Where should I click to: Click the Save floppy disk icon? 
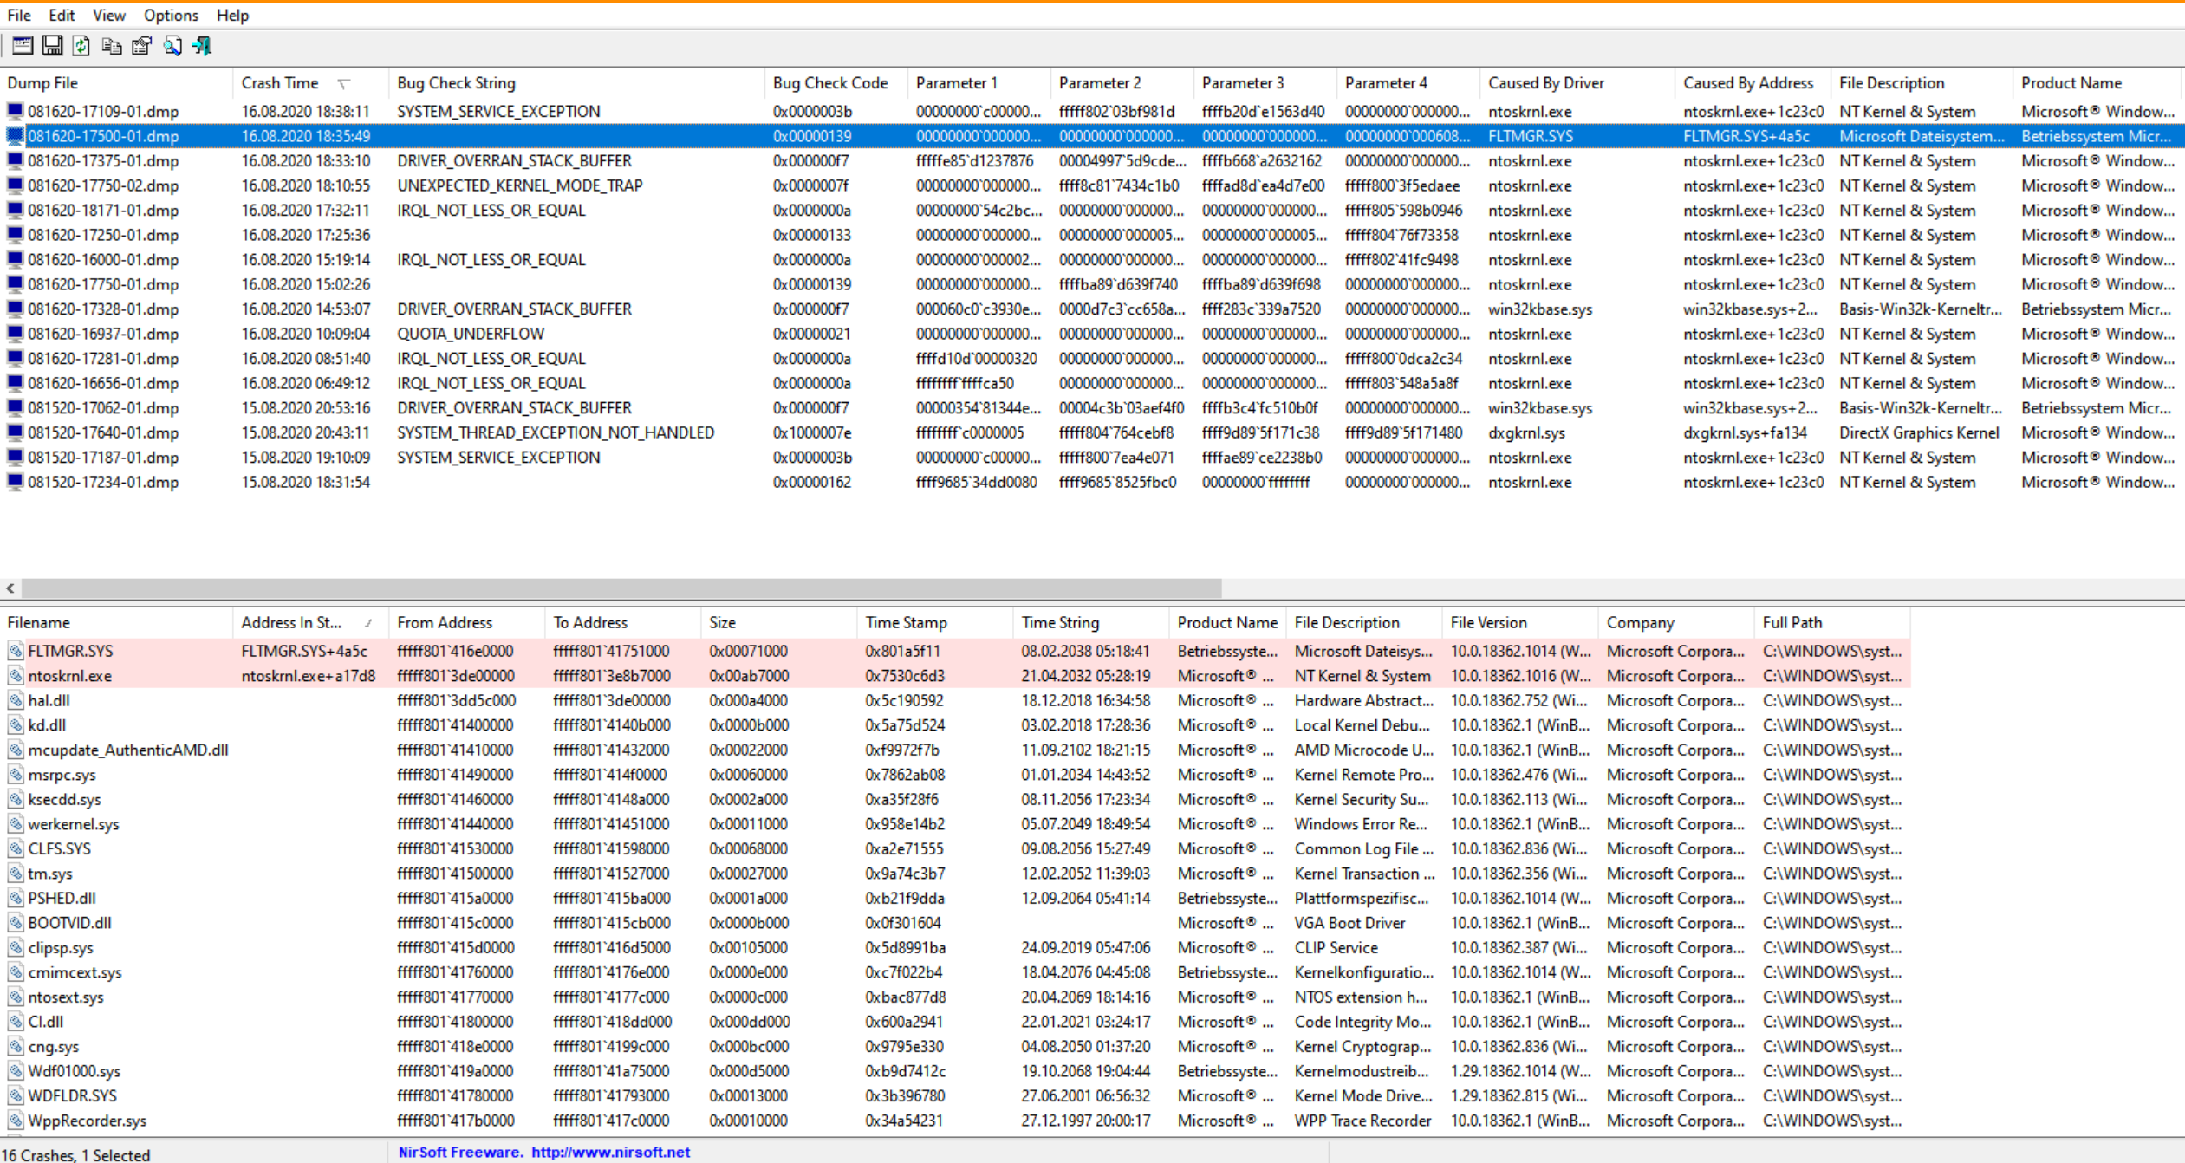click(52, 46)
